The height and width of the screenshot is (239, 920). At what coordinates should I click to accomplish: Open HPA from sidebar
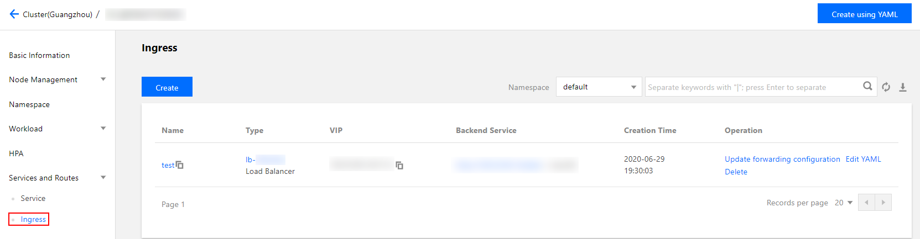coord(16,153)
